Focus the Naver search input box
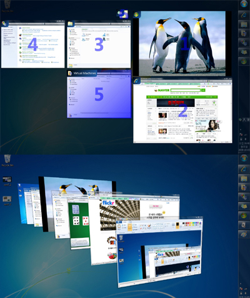Screen dimensions: 250x298 click(185, 90)
